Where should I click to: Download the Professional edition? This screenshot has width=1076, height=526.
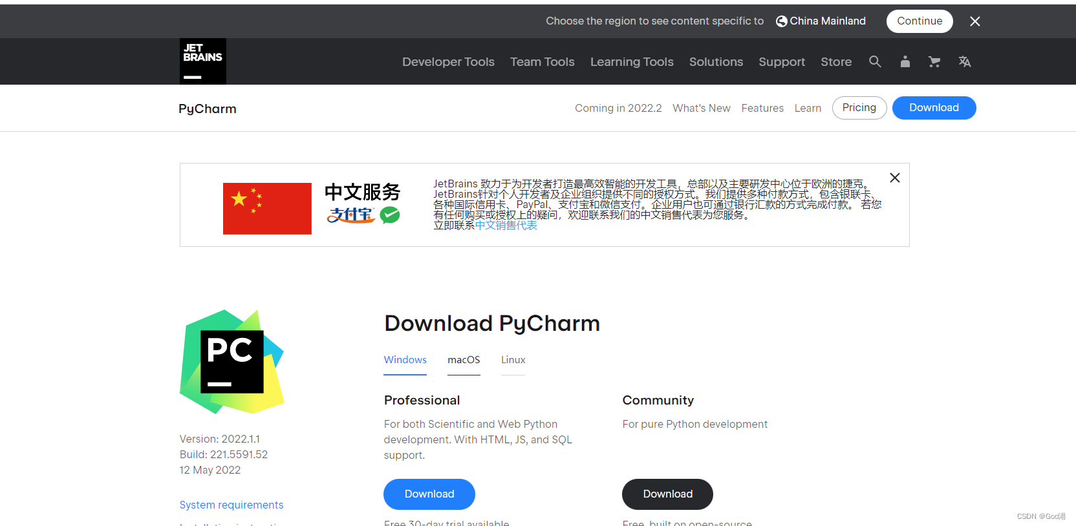429,494
